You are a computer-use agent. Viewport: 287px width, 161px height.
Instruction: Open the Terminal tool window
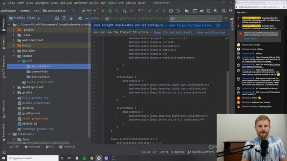pos(67,147)
